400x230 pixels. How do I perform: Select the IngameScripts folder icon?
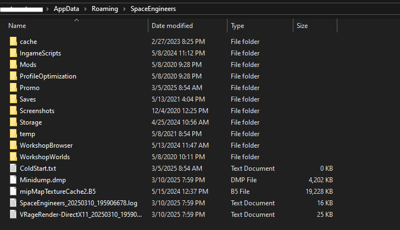(x=14, y=53)
